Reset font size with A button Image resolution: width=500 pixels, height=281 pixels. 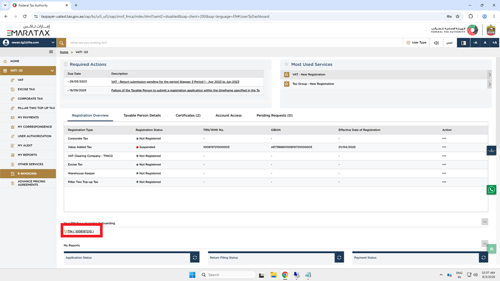pos(485,42)
